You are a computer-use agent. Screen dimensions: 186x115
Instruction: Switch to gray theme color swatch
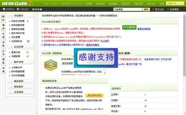41,9
